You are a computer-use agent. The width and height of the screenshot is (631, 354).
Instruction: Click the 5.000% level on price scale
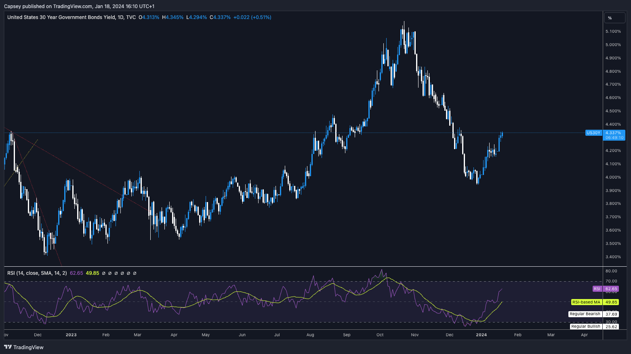click(x=613, y=45)
